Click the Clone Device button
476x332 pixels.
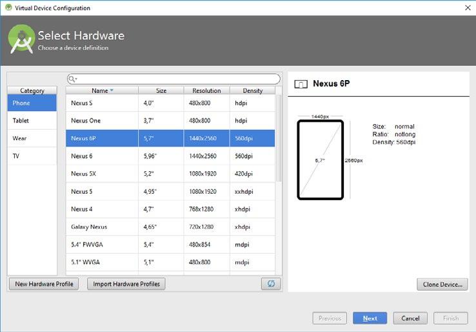click(442, 284)
